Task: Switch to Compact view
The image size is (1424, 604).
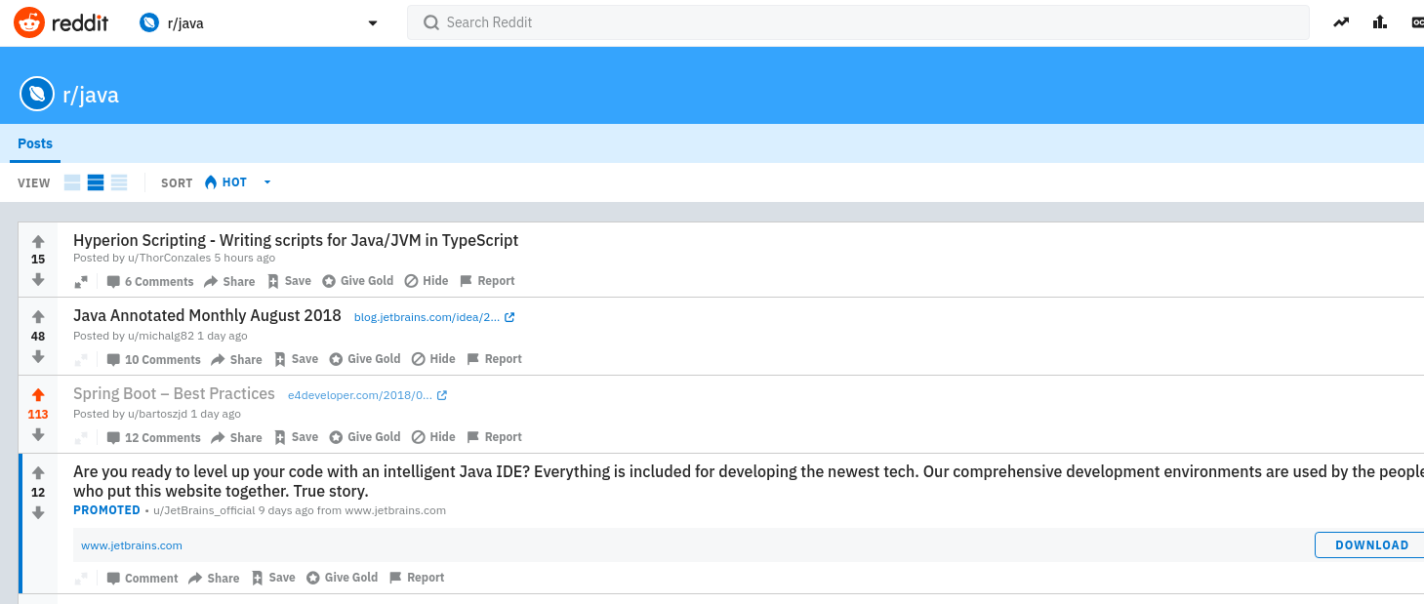Action: pyautogui.click(x=119, y=182)
